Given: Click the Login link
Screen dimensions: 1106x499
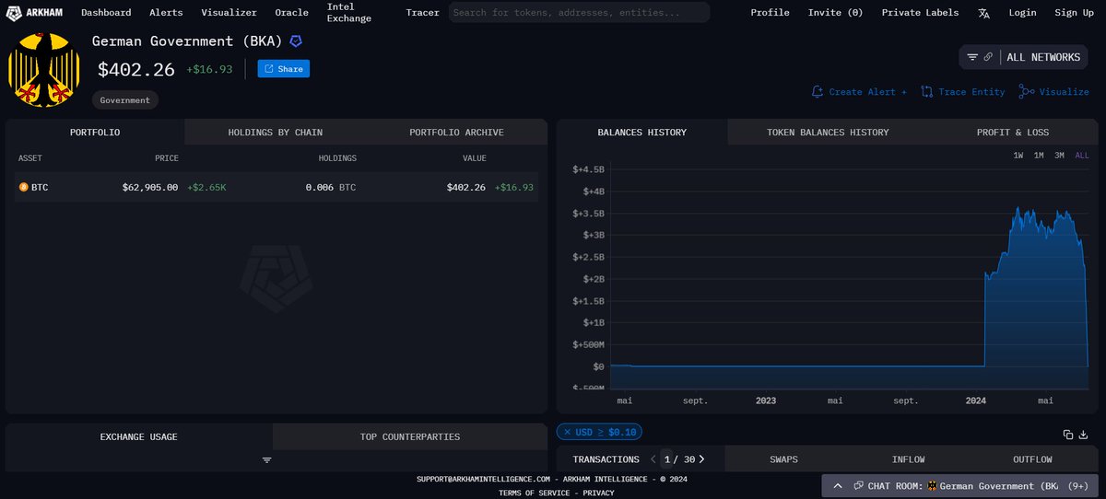Looking at the screenshot, I should 1022,13.
